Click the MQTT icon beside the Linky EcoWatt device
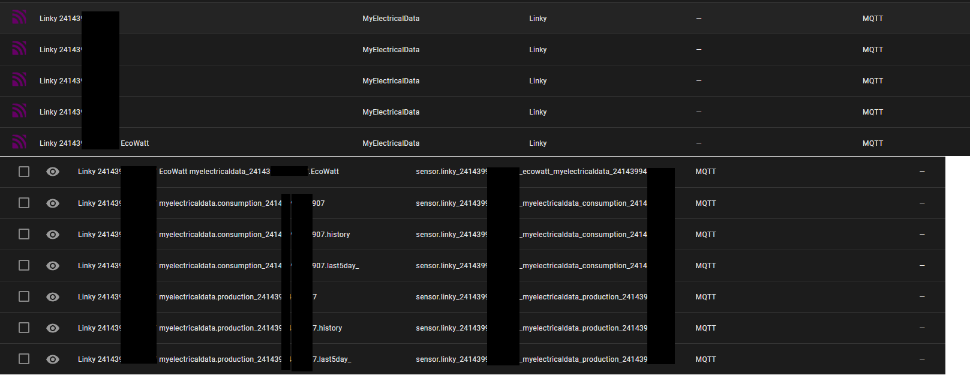This screenshot has width=970, height=375. click(19, 143)
